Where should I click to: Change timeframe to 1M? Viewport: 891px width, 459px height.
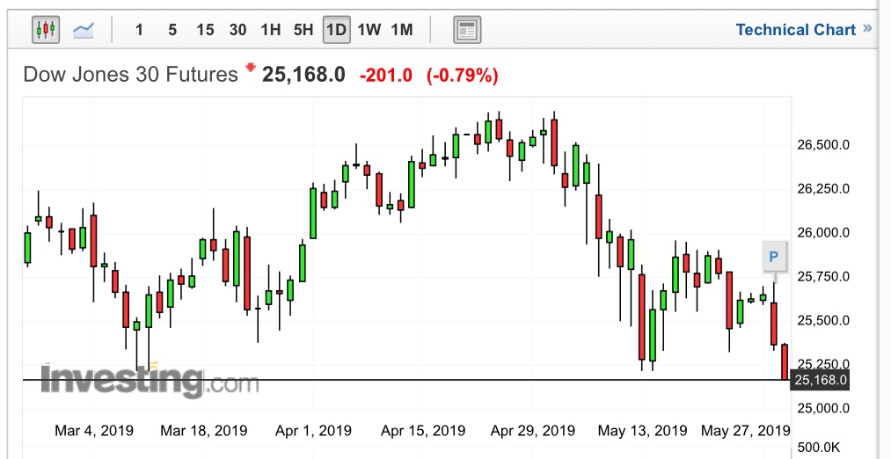[x=402, y=30]
